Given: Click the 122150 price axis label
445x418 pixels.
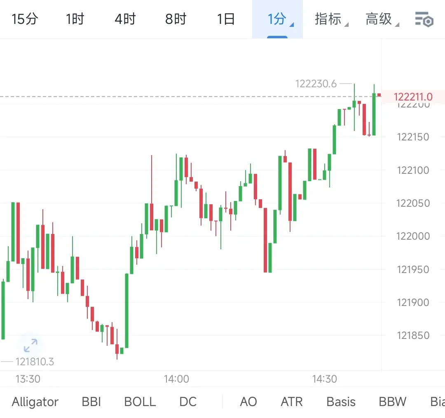Looking at the screenshot, I should 413,137.
